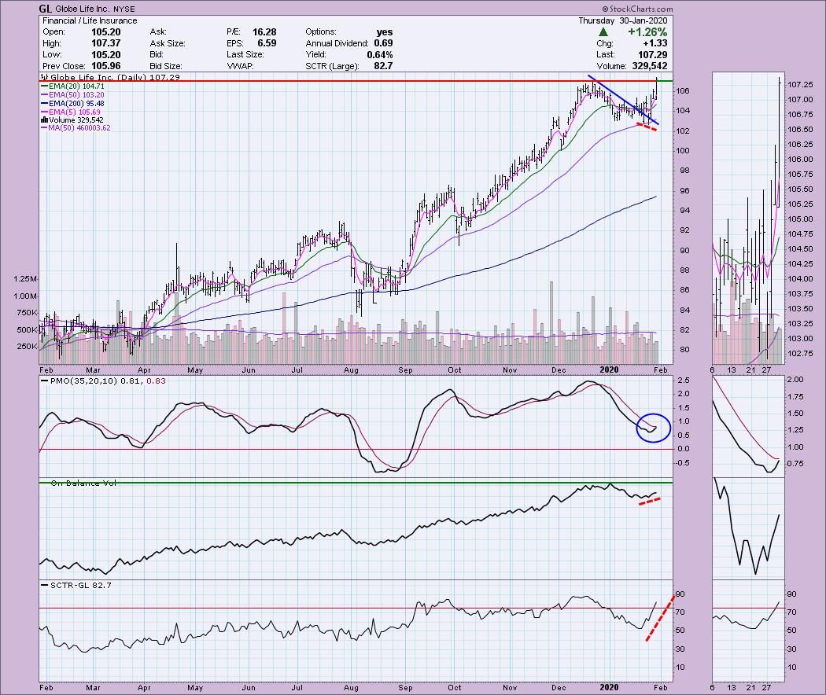Click the 107.25 label on zoom panel axis
Viewport: 826px width, 695px height.
pyautogui.click(x=800, y=85)
